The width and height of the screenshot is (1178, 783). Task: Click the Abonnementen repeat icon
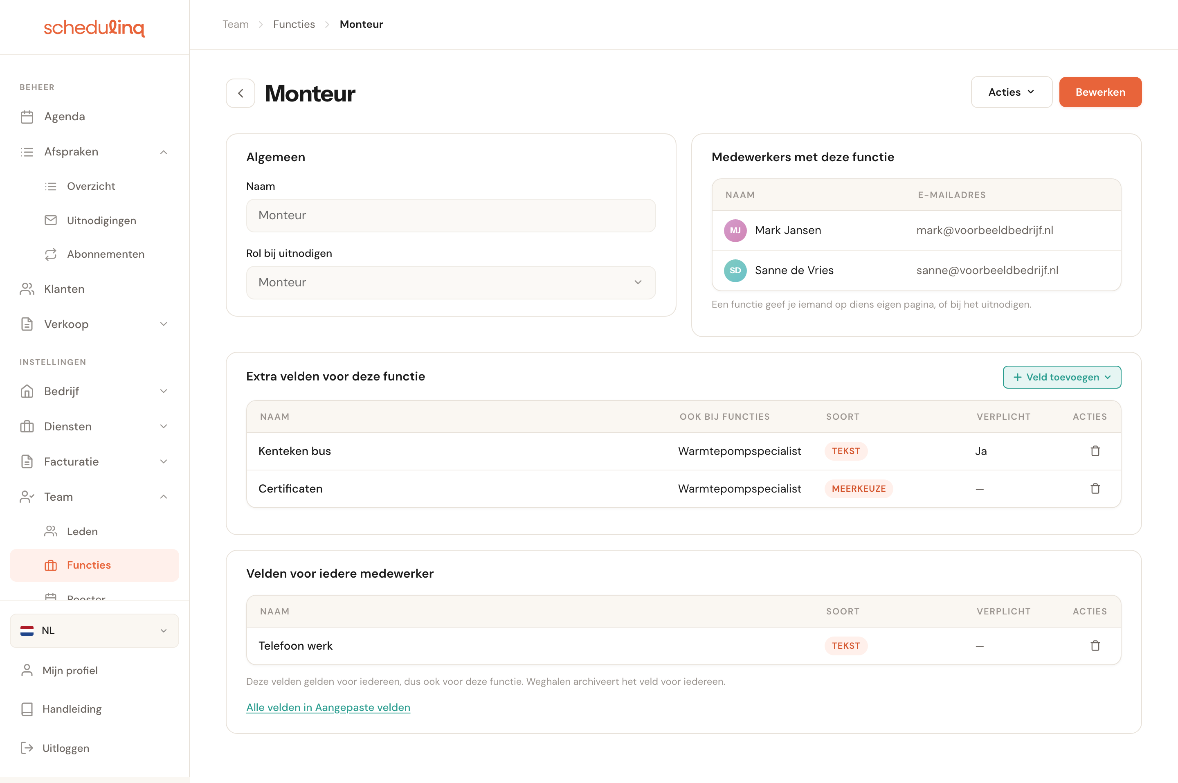point(51,254)
